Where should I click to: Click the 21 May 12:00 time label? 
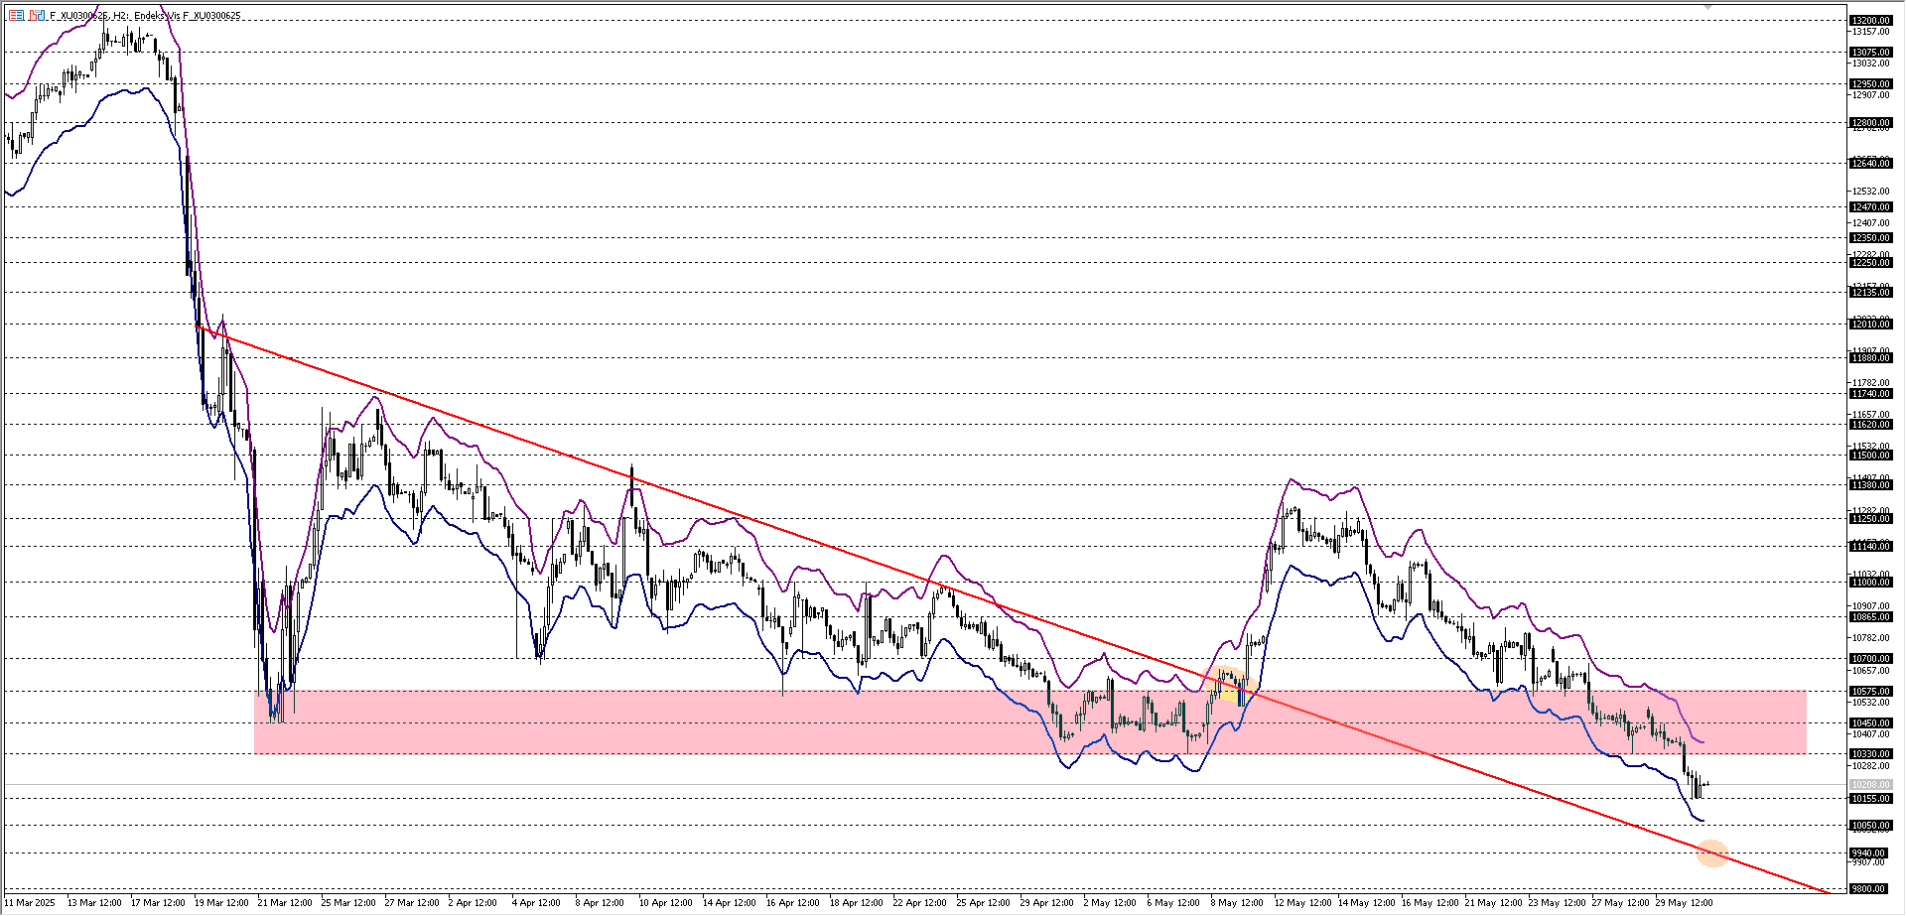[1494, 903]
